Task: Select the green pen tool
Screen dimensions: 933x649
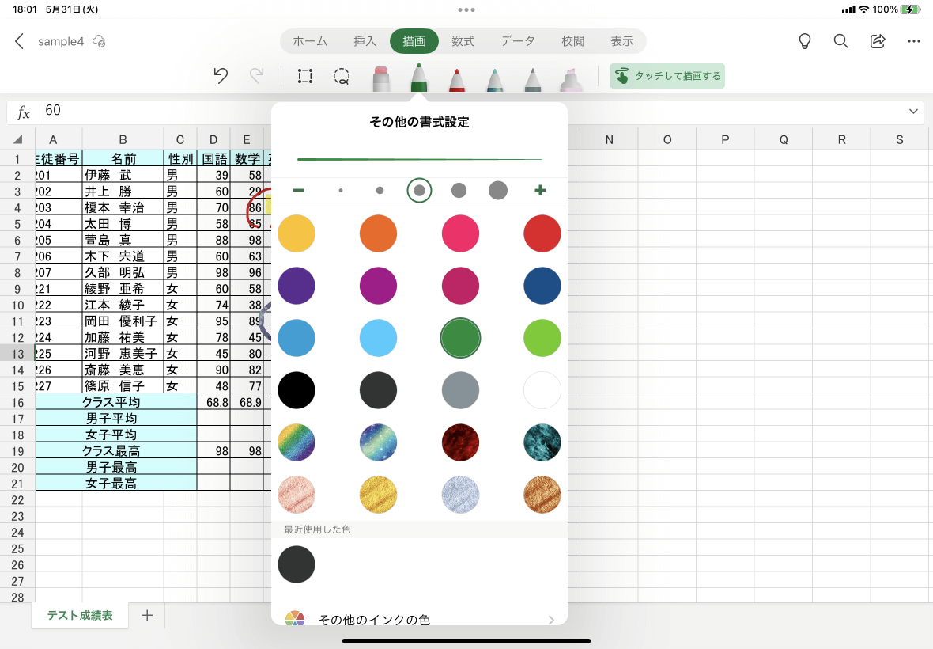Action: tap(419, 77)
